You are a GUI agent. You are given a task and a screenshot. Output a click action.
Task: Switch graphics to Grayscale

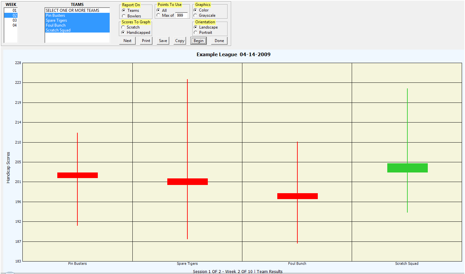(x=195, y=15)
